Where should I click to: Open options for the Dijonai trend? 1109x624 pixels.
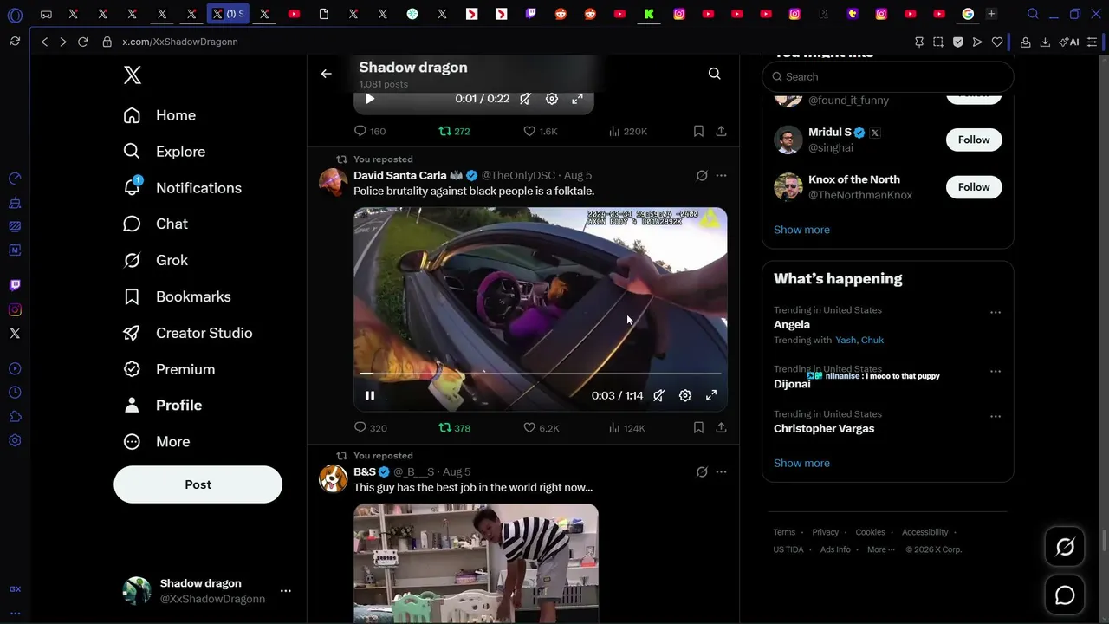click(x=996, y=372)
